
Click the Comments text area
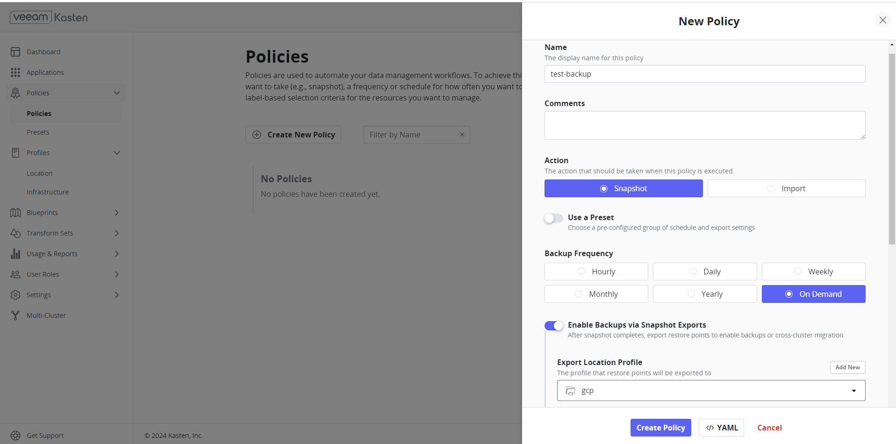[x=704, y=125]
